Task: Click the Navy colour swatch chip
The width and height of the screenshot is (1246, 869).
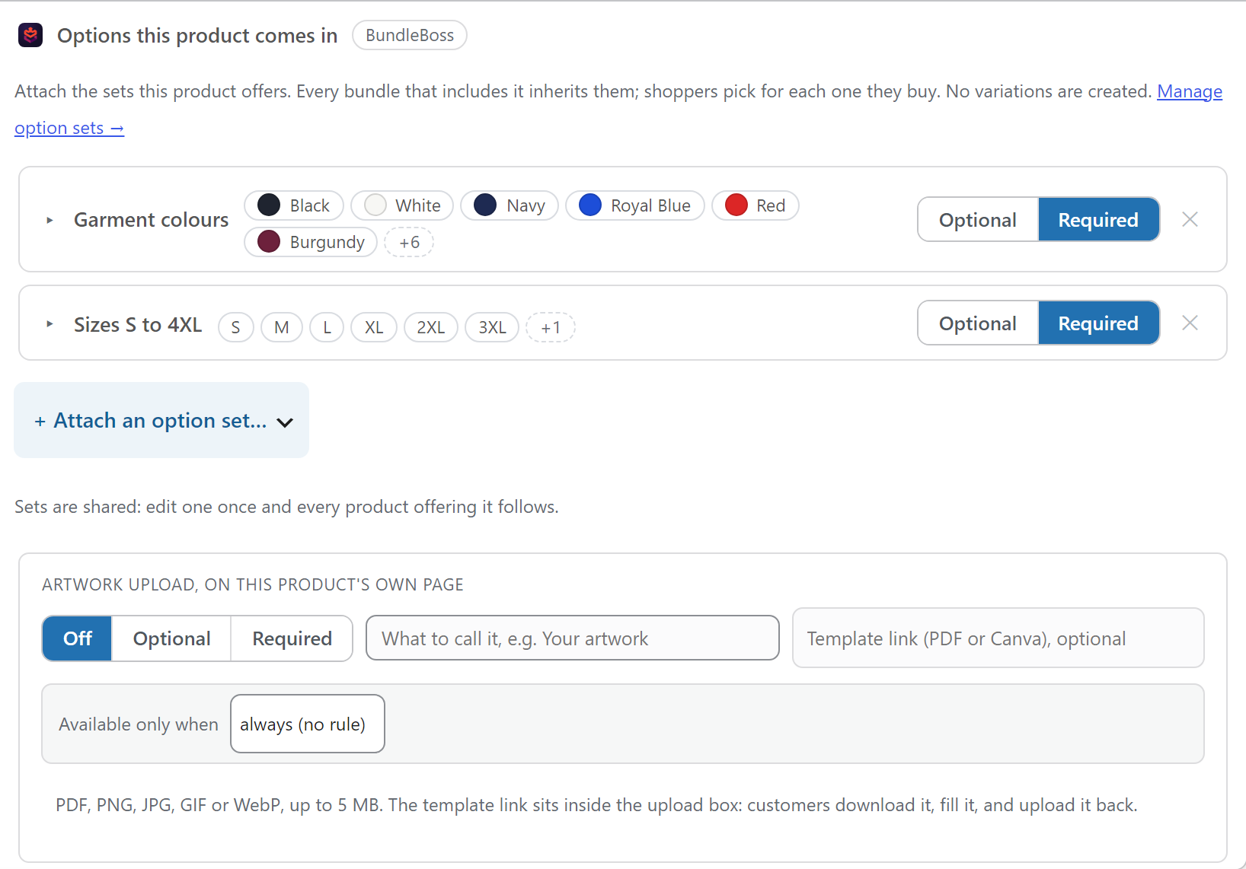Action: coord(510,205)
